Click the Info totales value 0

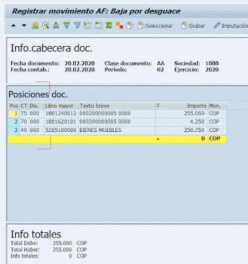pyautogui.click(x=71, y=256)
